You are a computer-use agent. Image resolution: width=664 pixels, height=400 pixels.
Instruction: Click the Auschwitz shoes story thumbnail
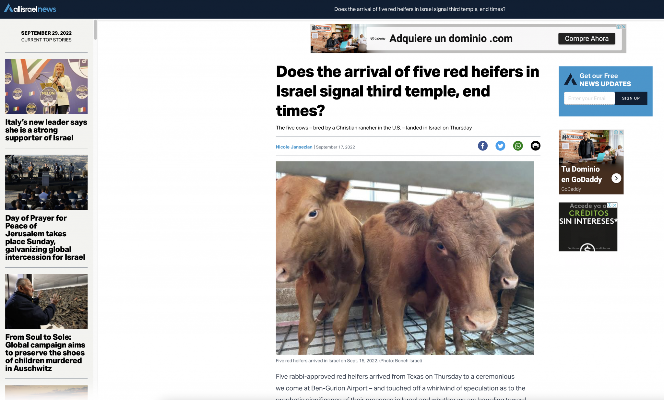46,301
